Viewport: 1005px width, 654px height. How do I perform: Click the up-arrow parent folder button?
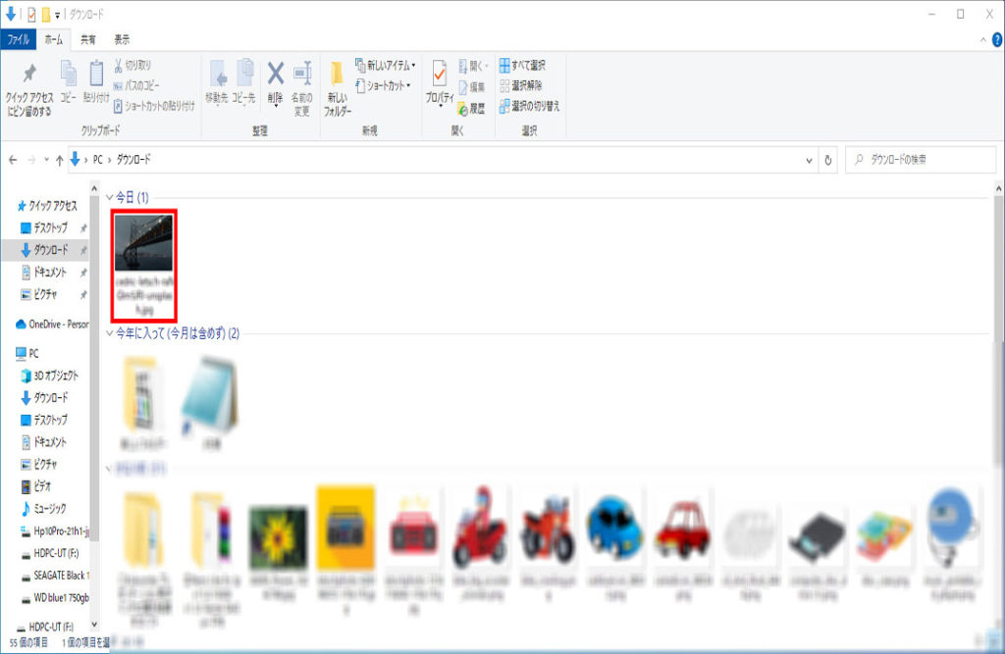(60, 159)
